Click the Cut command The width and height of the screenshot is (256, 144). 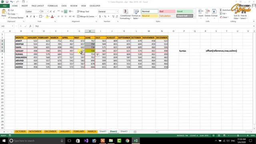coord(11,10)
